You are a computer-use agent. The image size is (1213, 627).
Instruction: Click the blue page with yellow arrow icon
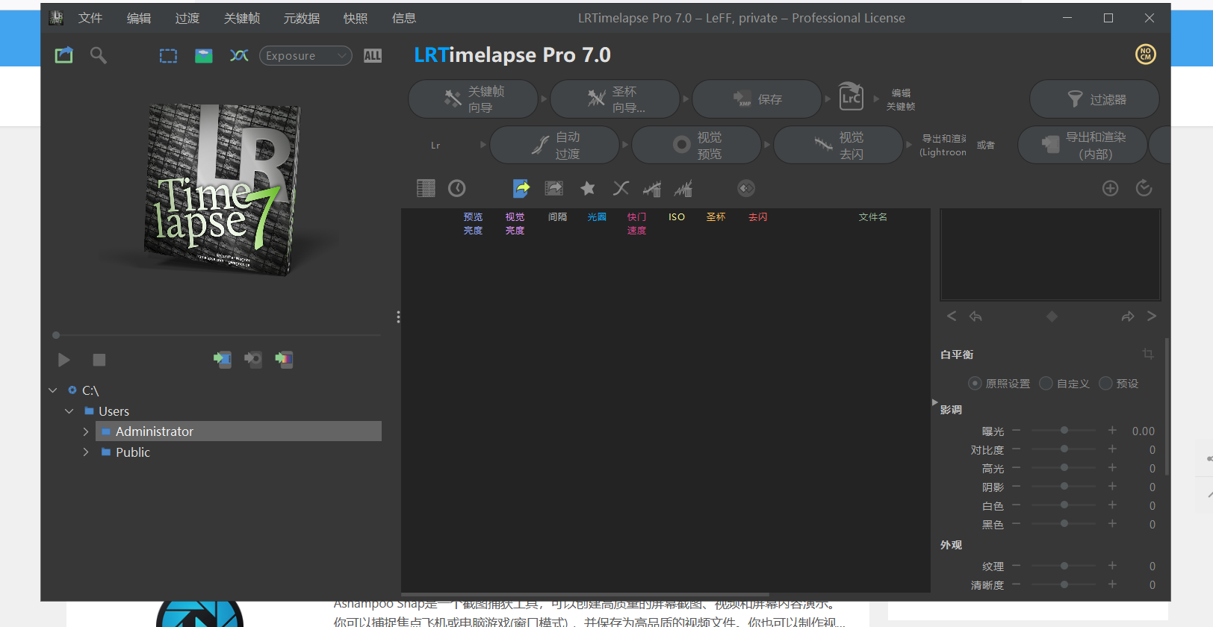521,188
